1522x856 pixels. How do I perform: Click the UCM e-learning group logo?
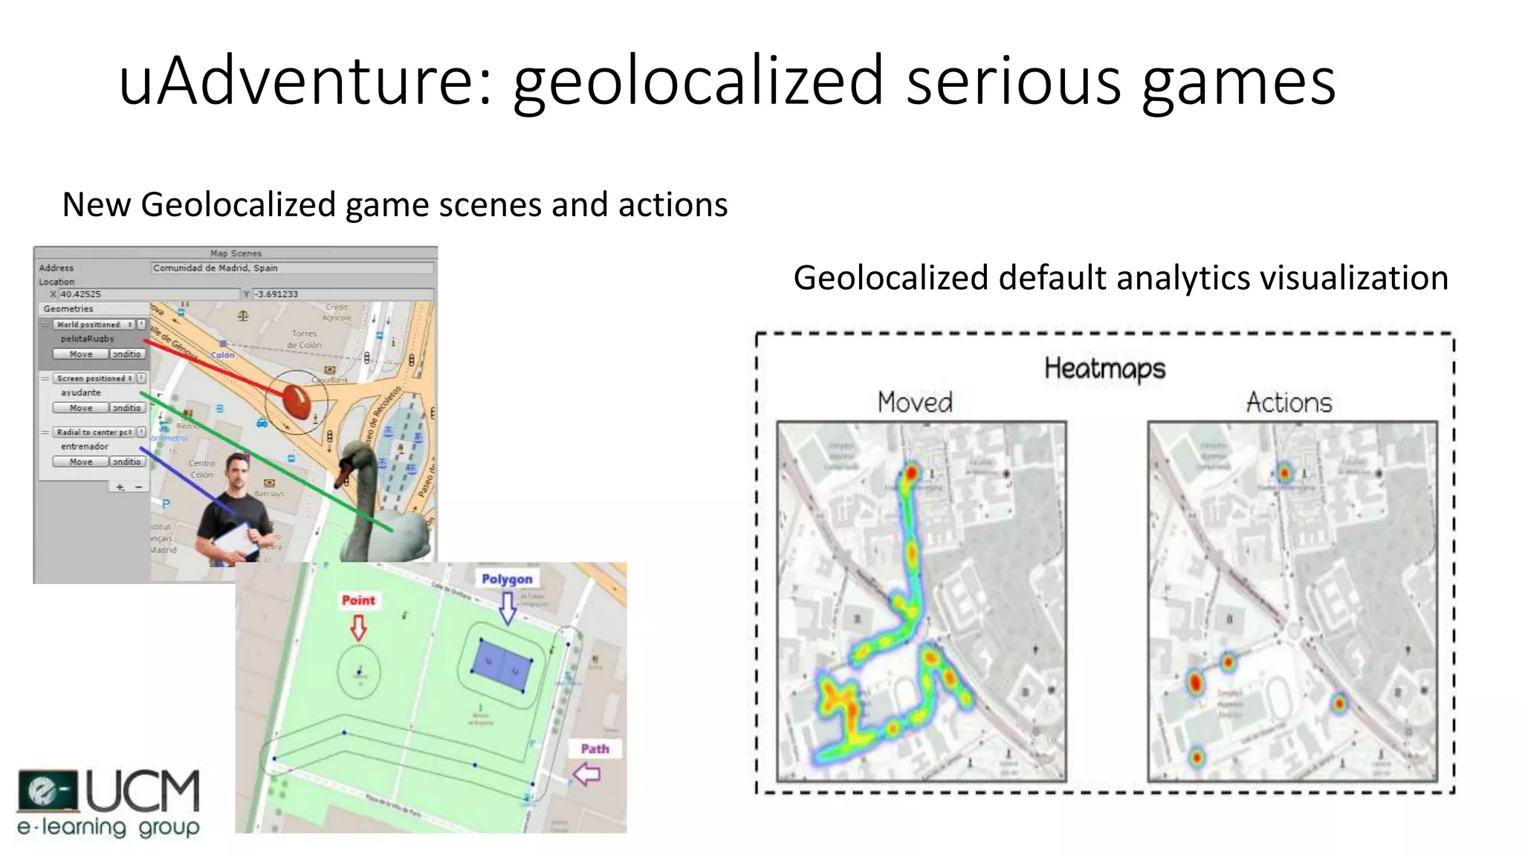[109, 804]
